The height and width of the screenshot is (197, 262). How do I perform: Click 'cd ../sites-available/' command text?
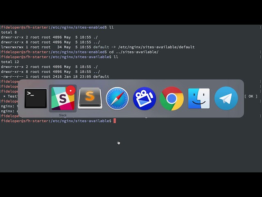(x=134, y=52)
